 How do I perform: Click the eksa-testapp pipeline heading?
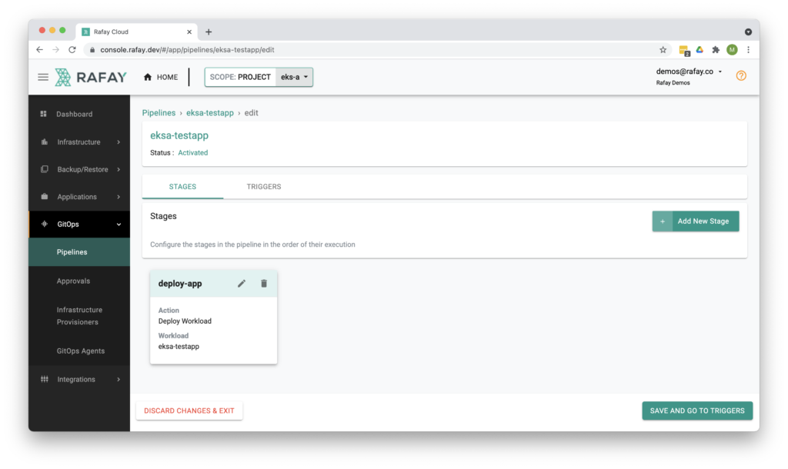tap(179, 135)
